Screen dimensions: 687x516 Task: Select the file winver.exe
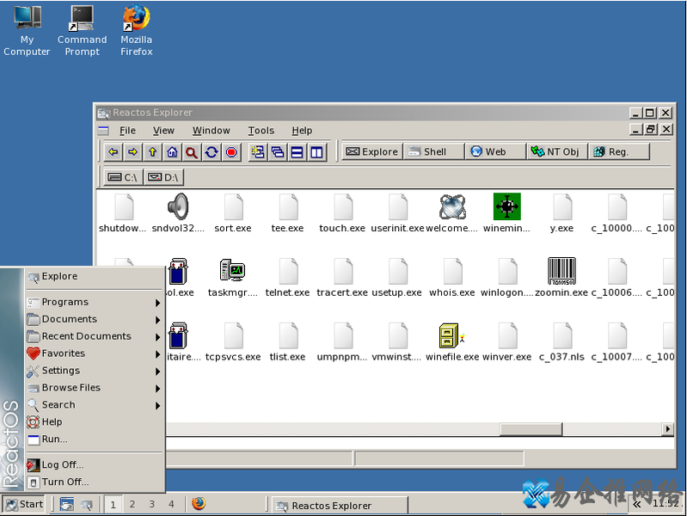(x=507, y=342)
